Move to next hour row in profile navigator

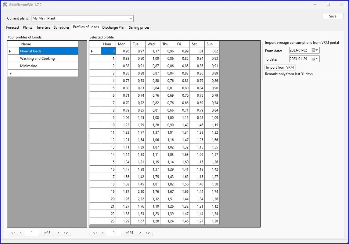(x=140, y=233)
